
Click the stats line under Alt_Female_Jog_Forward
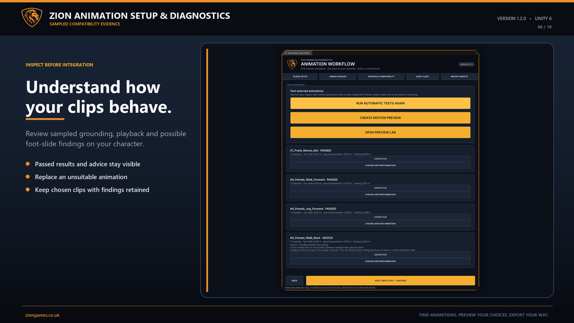click(x=330, y=212)
